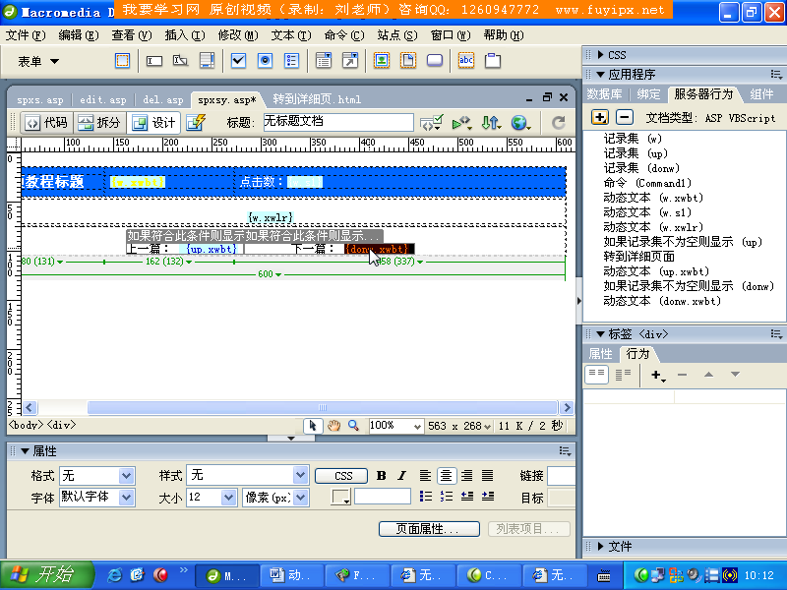
Task: Toggle Italic formatting
Action: click(402, 476)
